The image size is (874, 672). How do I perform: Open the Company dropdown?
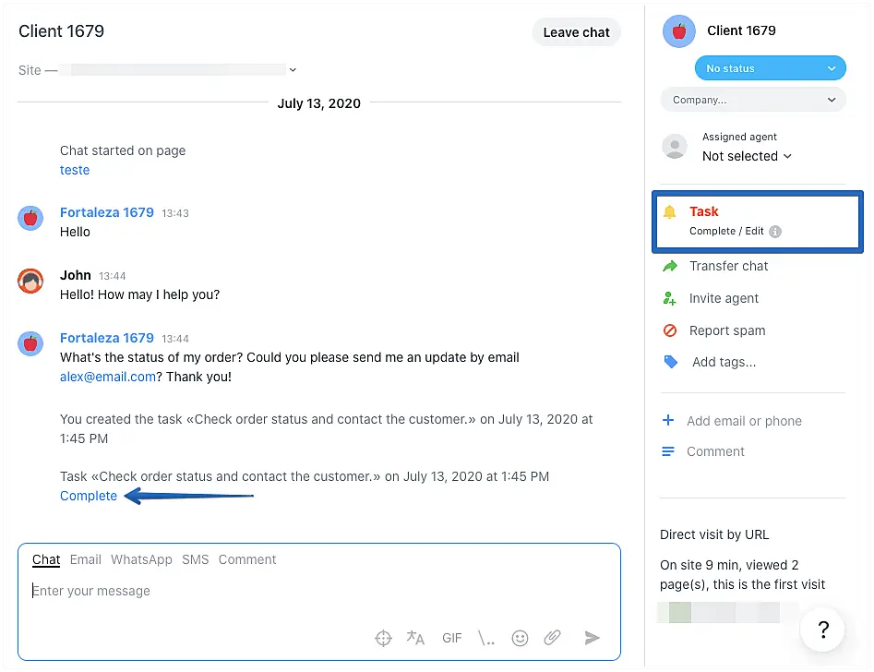(x=753, y=100)
